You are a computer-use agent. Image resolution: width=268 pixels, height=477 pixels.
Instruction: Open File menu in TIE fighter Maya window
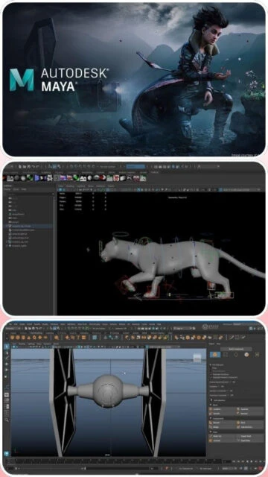click(10, 324)
